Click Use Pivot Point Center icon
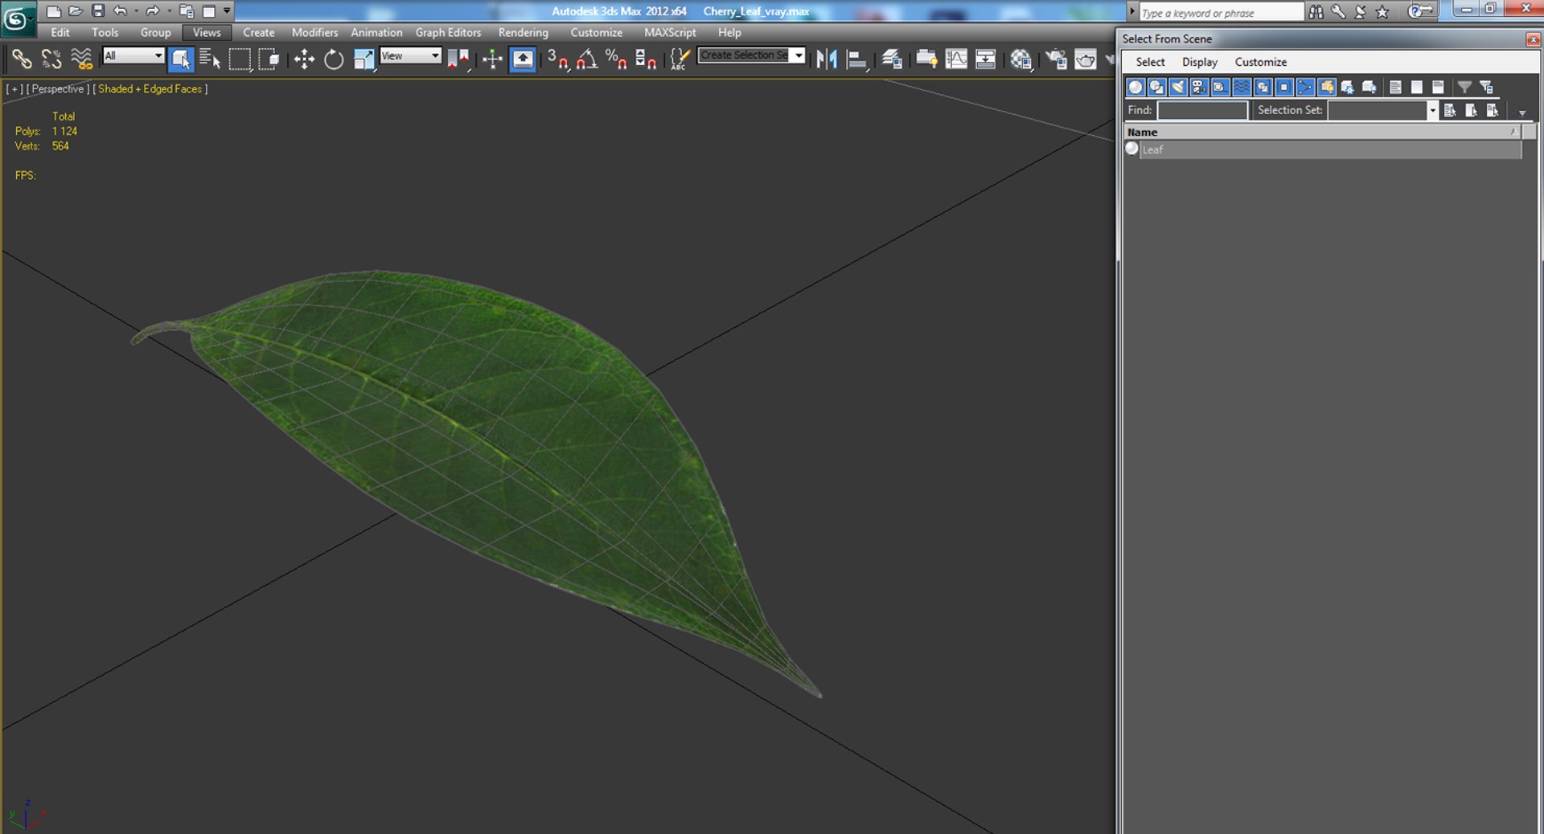The image size is (1544, 834). pos(458,59)
